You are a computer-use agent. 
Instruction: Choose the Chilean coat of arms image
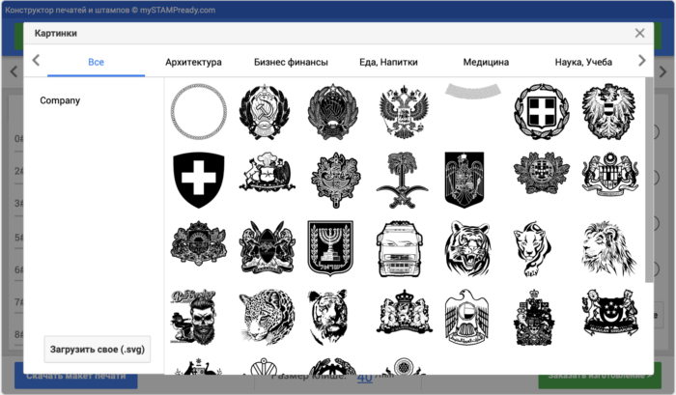267,172
